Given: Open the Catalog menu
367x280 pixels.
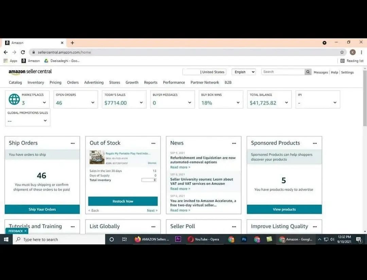Looking at the screenshot, I should pyautogui.click(x=15, y=83).
